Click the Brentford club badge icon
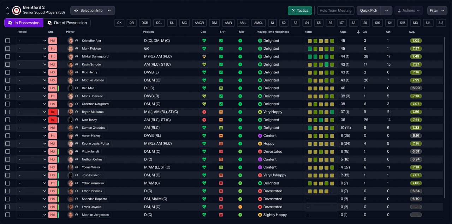 [16, 10]
